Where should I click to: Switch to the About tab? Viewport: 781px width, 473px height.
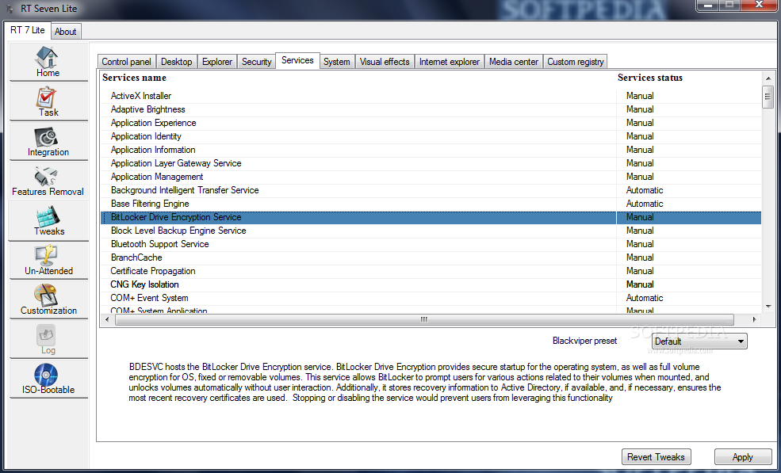[65, 32]
